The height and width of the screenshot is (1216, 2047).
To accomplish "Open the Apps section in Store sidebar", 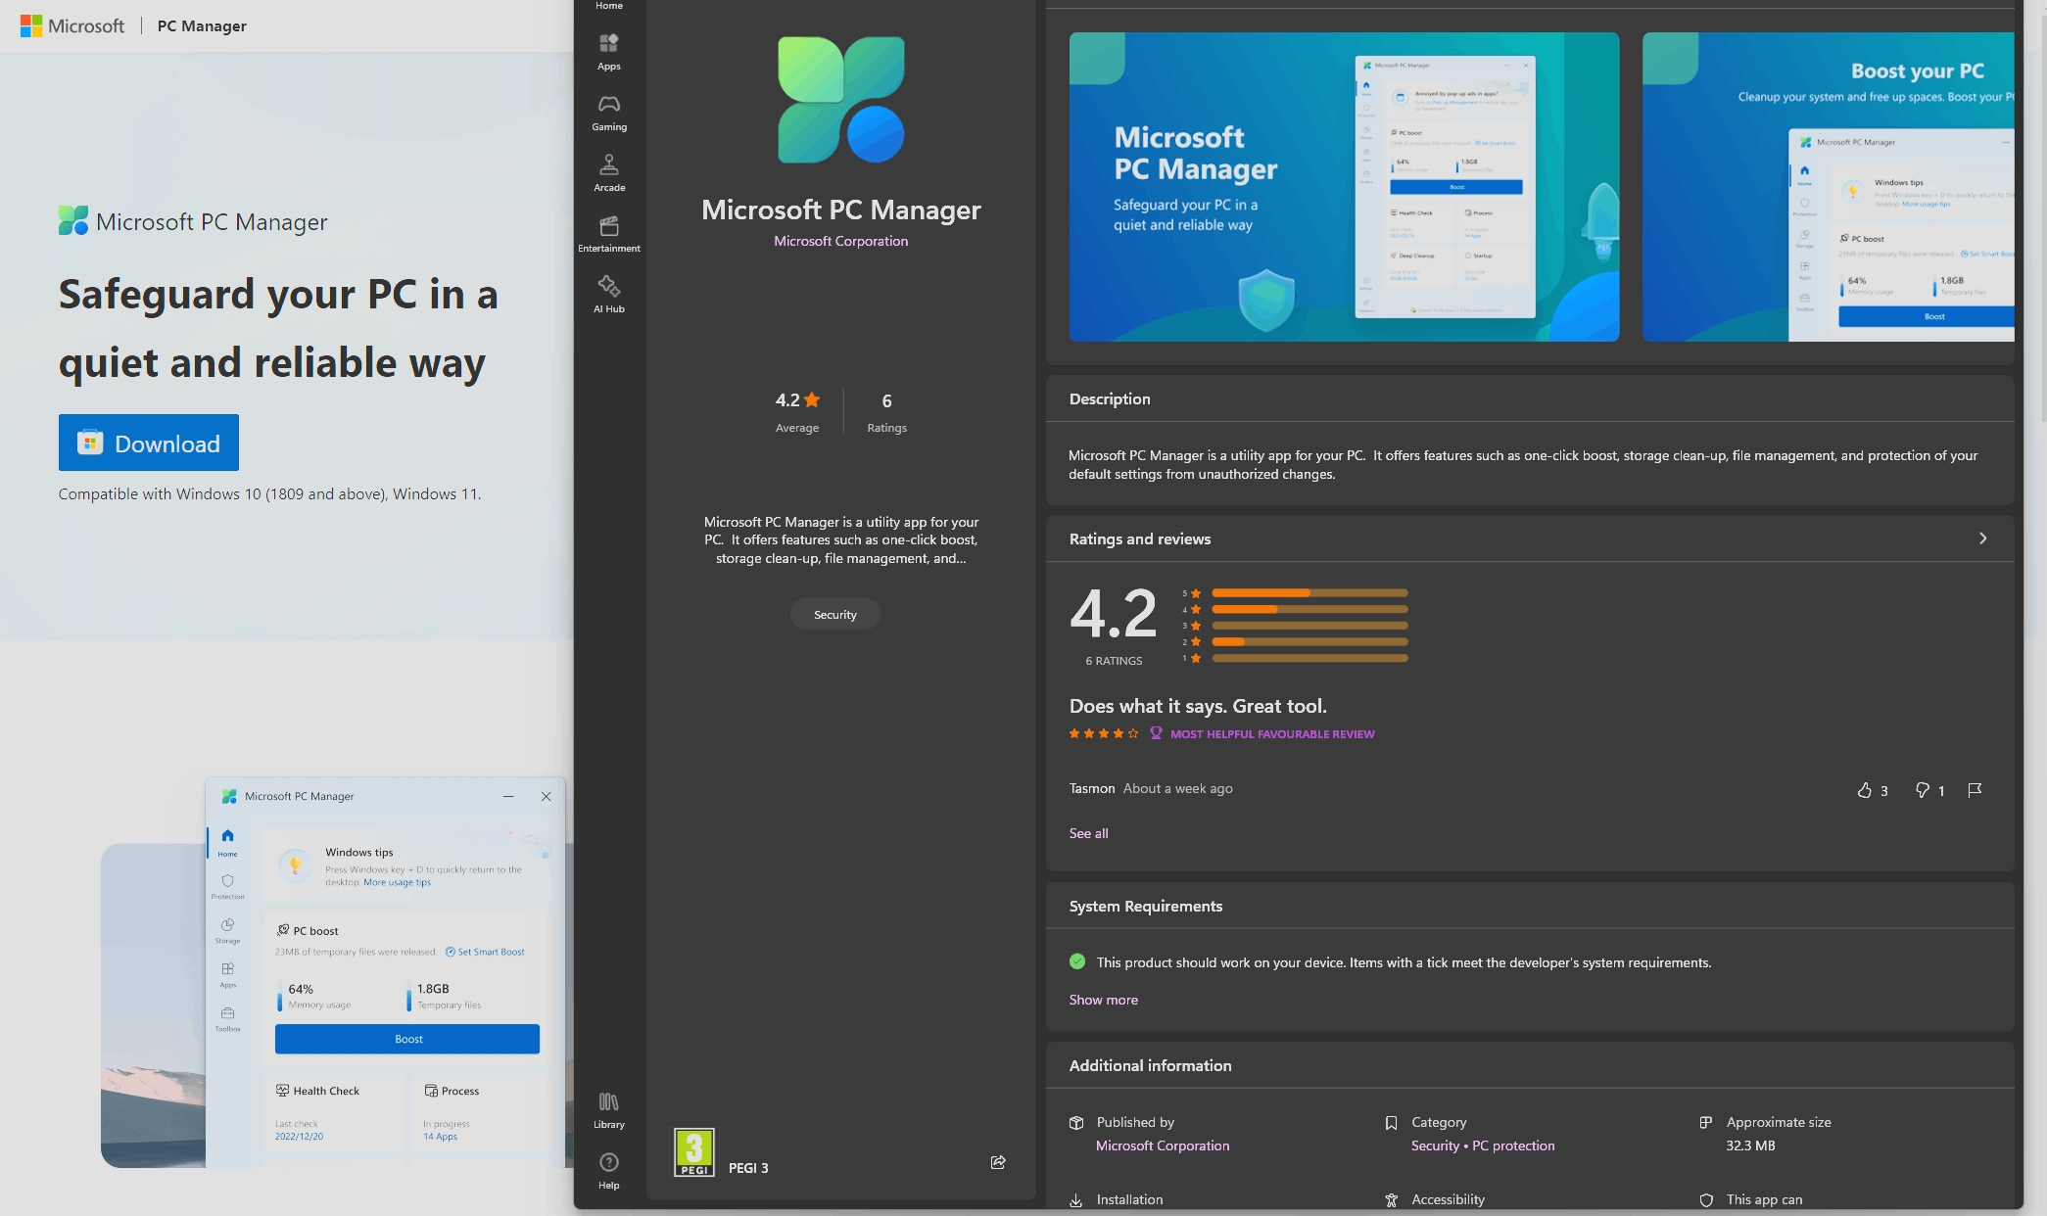I will [x=608, y=51].
